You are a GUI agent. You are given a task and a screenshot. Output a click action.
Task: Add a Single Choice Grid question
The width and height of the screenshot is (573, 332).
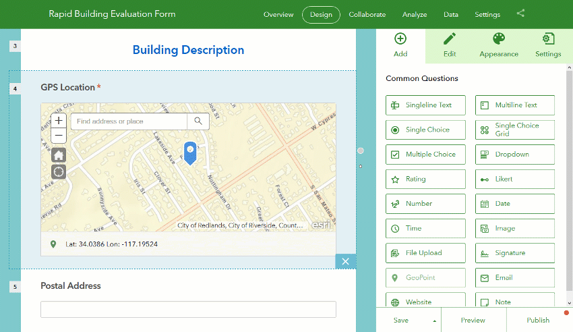515,130
